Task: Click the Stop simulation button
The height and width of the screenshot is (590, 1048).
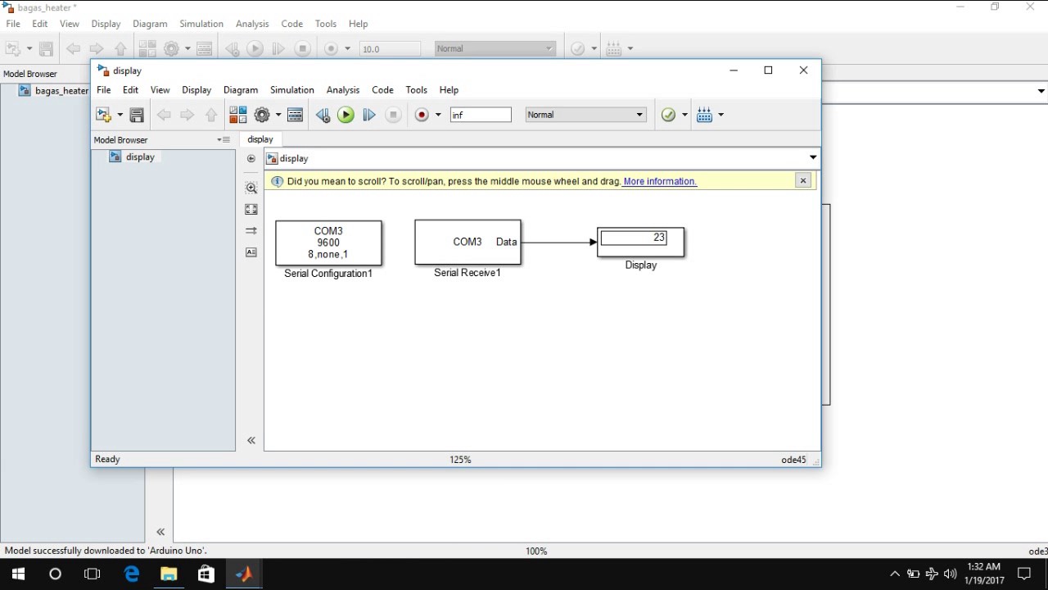Action: tap(393, 115)
